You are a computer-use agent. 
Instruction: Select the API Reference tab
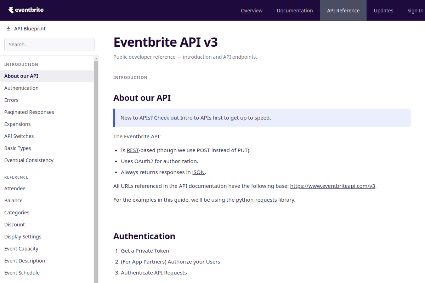coord(343,11)
